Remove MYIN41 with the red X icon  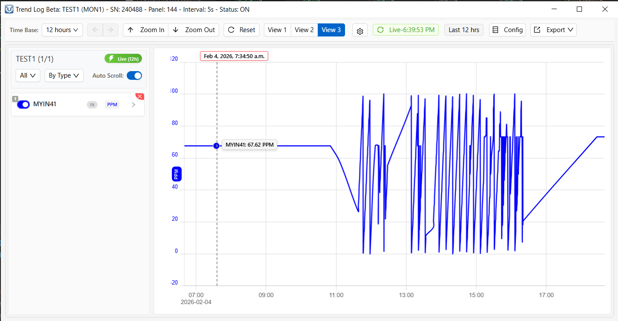[x=140, y=96]
